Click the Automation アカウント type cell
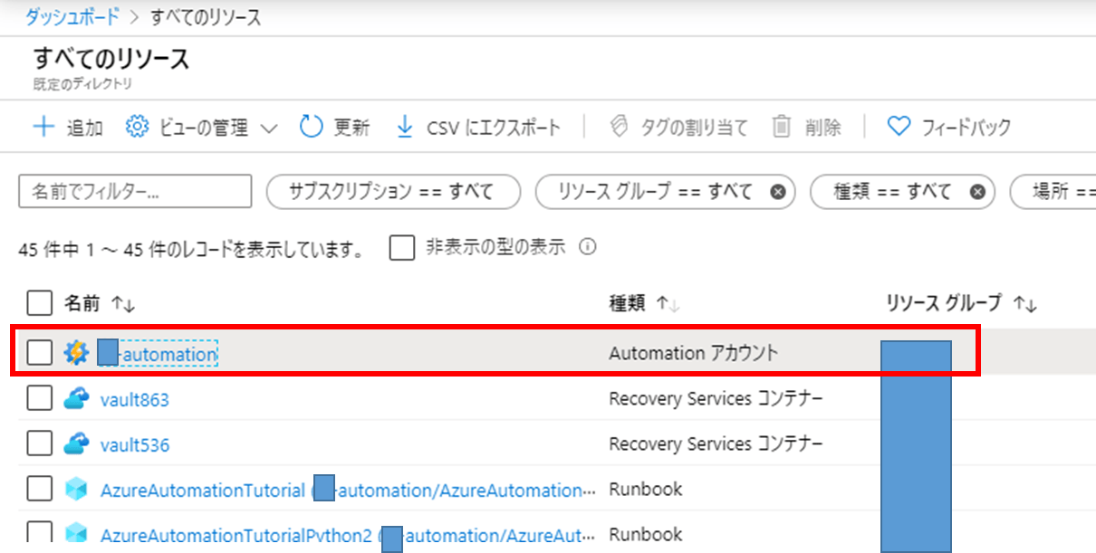This screenshot has height=553, width=1096. pos(693,353)
